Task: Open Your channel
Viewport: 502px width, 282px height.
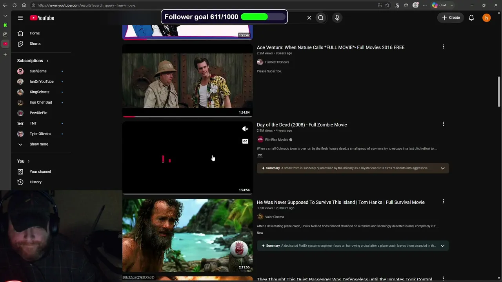Action: click(x=41, y=172)
